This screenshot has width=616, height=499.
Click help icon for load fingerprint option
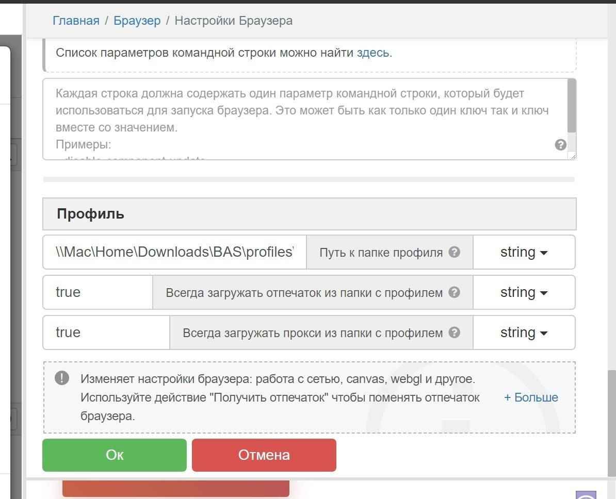(x=454, y=292)
